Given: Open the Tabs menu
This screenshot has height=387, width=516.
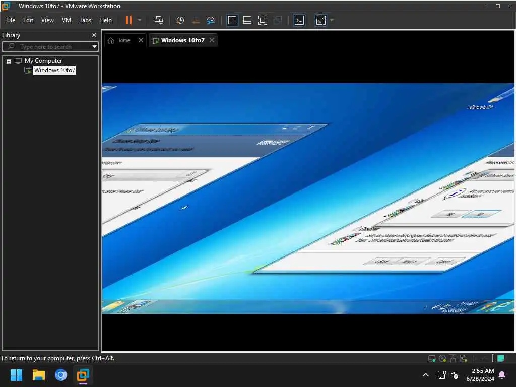Looking at the screenshot, I should pyautogui.click(x=85, y=20).
